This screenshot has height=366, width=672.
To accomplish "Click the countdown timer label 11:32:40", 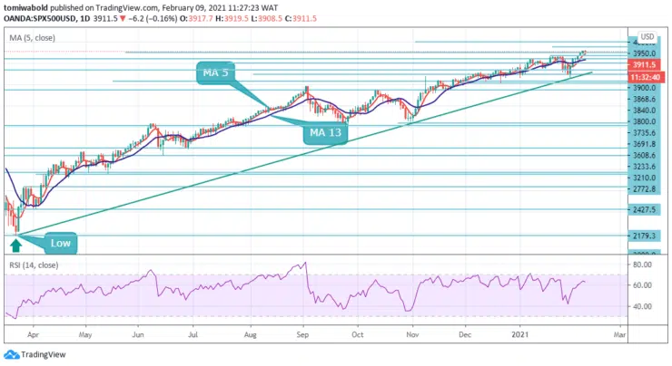I will (645, 78).
